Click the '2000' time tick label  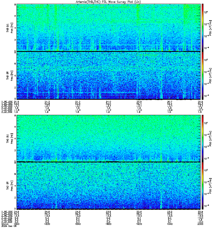coord(201,224)
